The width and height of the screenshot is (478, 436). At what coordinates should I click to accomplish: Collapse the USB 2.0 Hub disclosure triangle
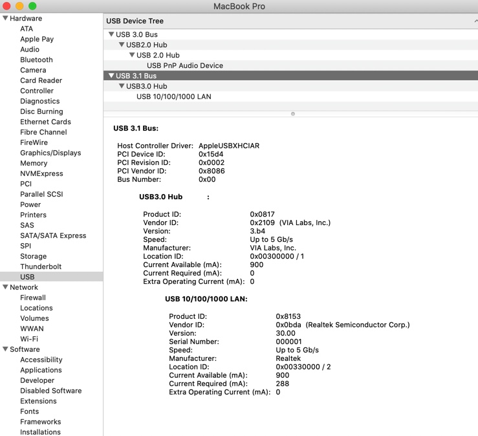tap(132, 55)
